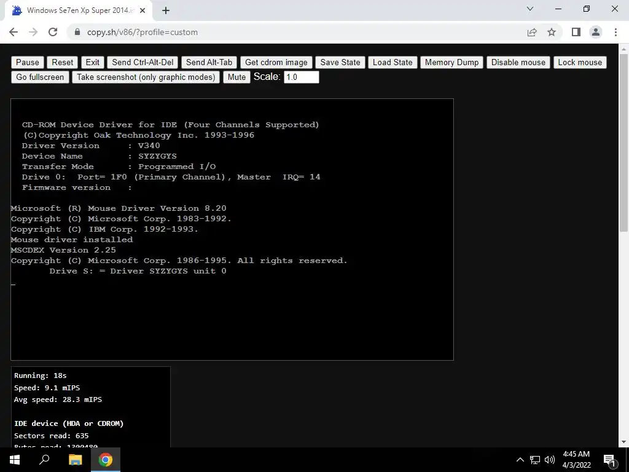Click 'MSCDEX Version 2.25' line
629x472 pixels.
point(63,250)
